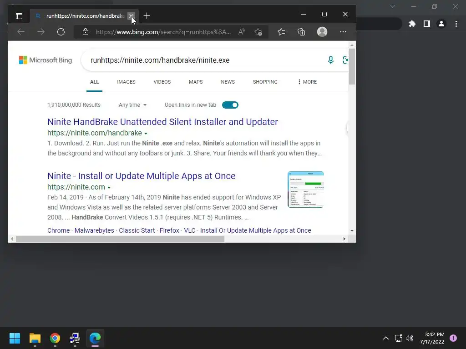466x349 pixels.
Task: Open Chrome three-dot menu in background window
Action: 456,24
